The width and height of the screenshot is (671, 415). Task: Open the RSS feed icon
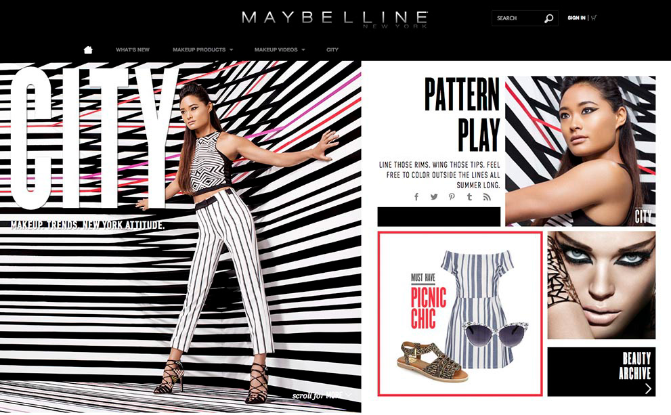click(487, 197)
